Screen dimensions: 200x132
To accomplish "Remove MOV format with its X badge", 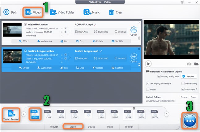I will tap(134, 108).
